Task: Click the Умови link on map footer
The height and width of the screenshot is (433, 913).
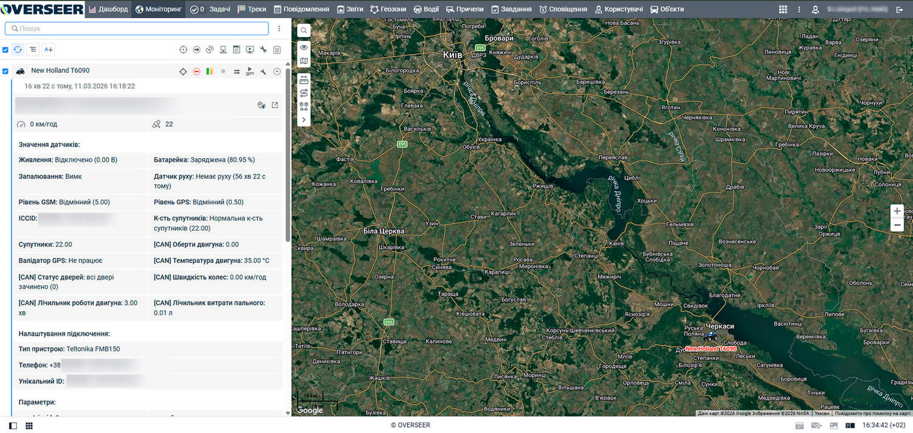Action: tap(822, 414)
